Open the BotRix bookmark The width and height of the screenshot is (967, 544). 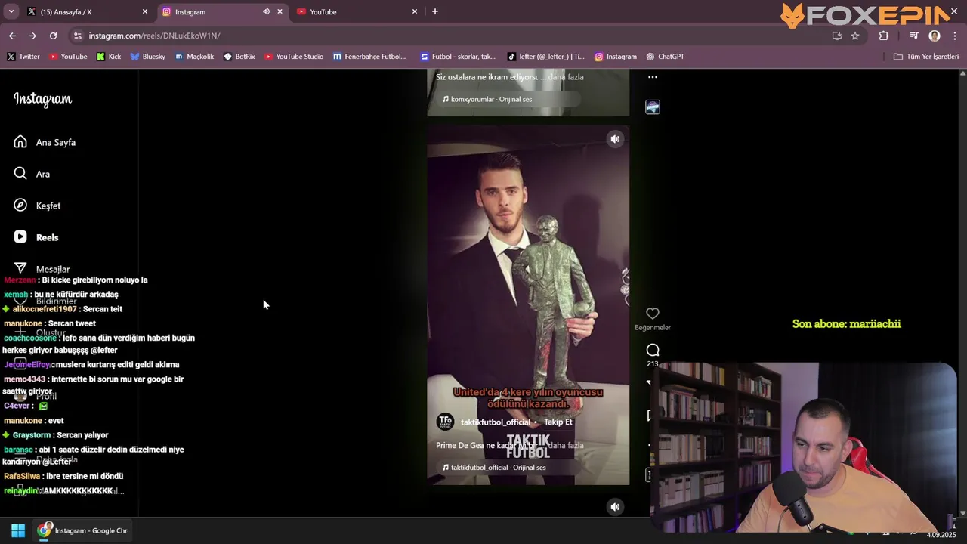pos(239,57)
